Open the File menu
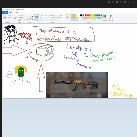137x137 pixels. [x=5, y=13]
